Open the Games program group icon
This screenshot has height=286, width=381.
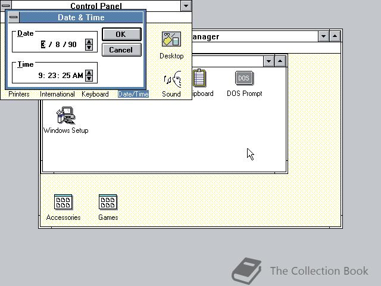pos(108,202)
